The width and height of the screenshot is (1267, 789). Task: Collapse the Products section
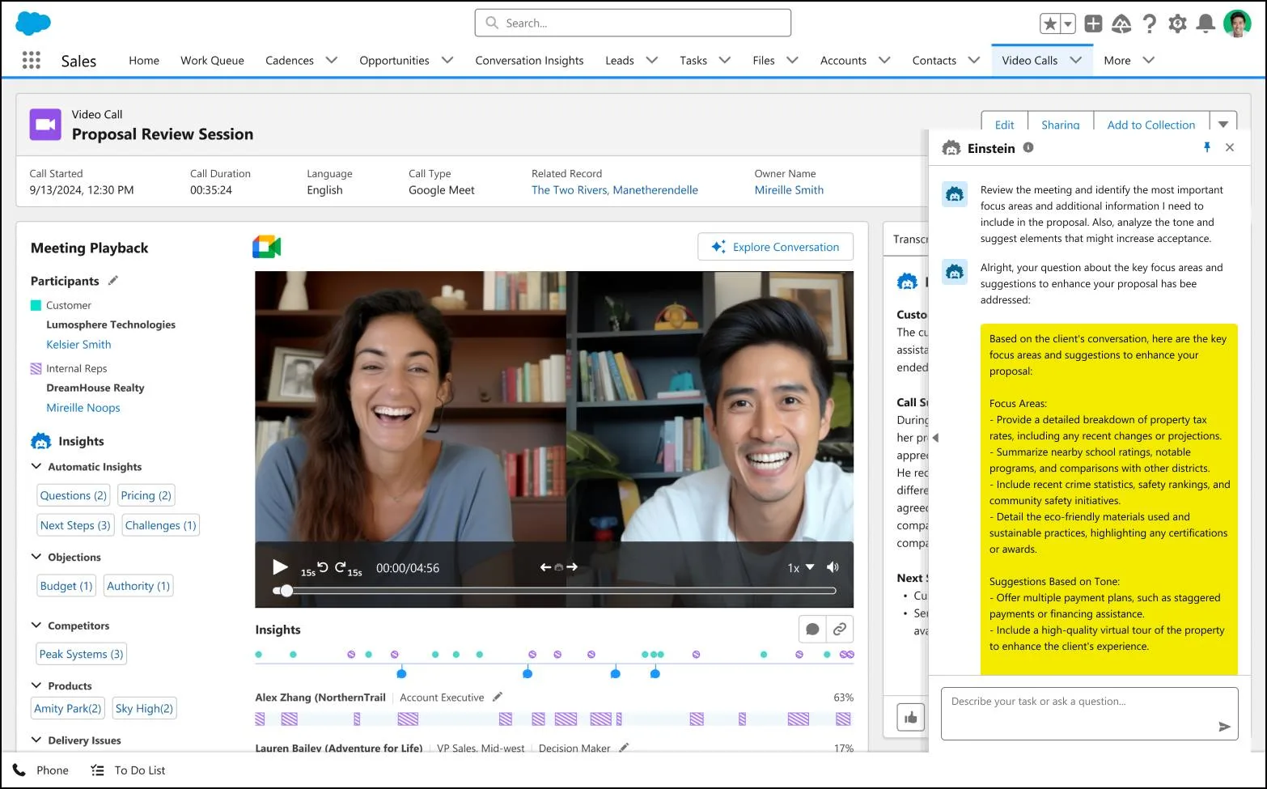(x=36, y=685)
